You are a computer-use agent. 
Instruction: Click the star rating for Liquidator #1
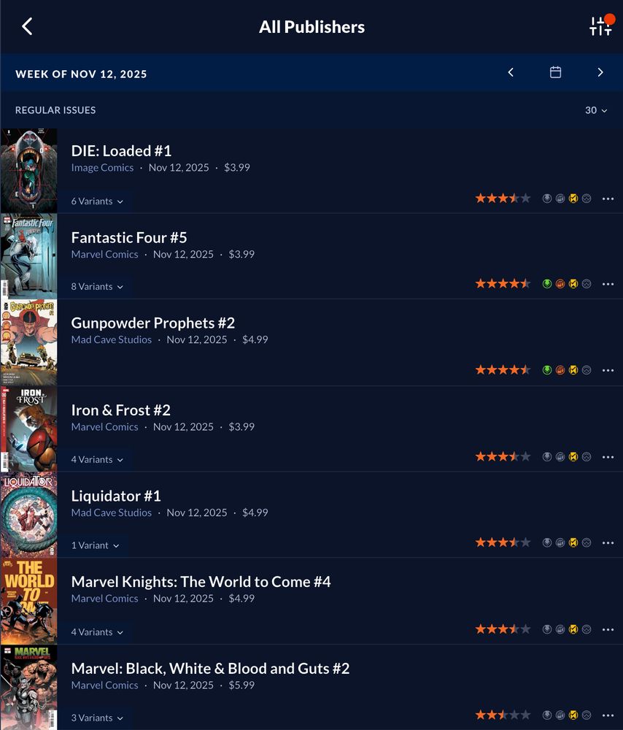coord(503,542)
